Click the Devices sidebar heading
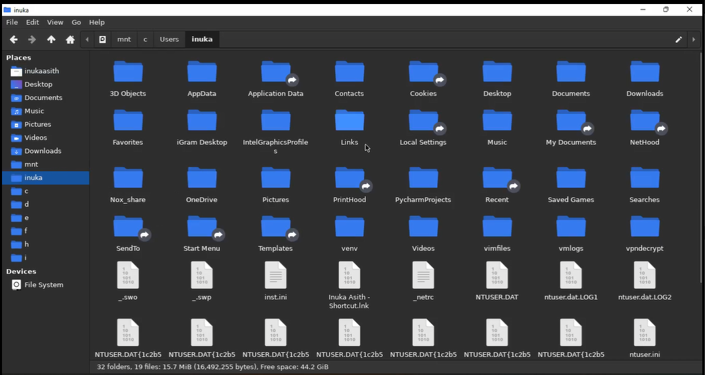 tap(21, 271)
